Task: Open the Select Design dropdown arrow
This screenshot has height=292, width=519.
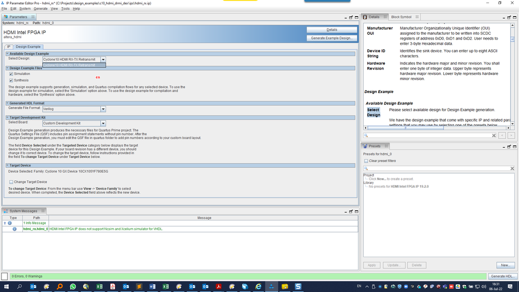Action: pos(103,60)
